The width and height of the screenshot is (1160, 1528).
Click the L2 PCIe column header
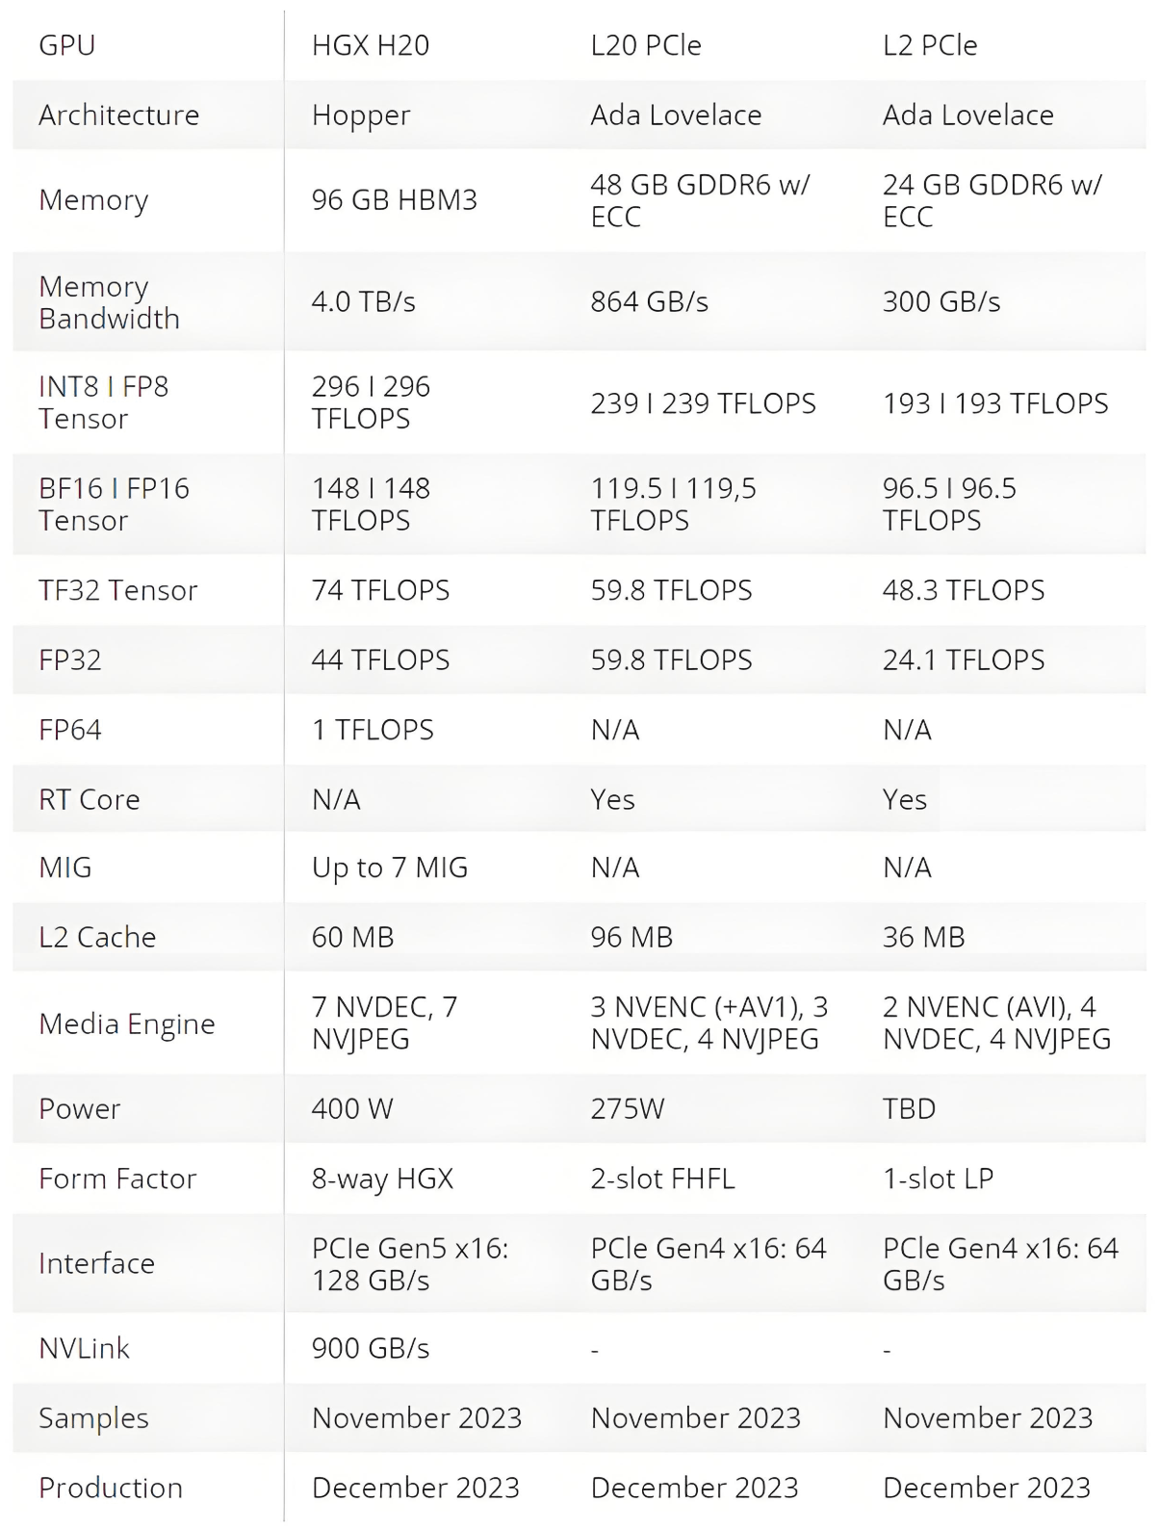[x=930, y=45]
